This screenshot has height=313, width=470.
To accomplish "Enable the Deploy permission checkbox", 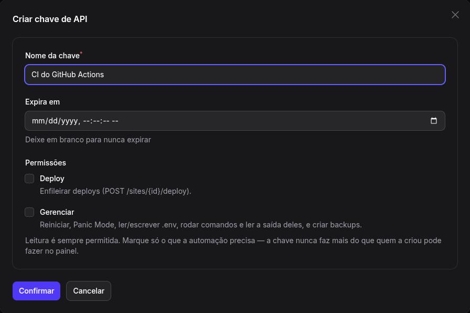I will tap(29, 179).
